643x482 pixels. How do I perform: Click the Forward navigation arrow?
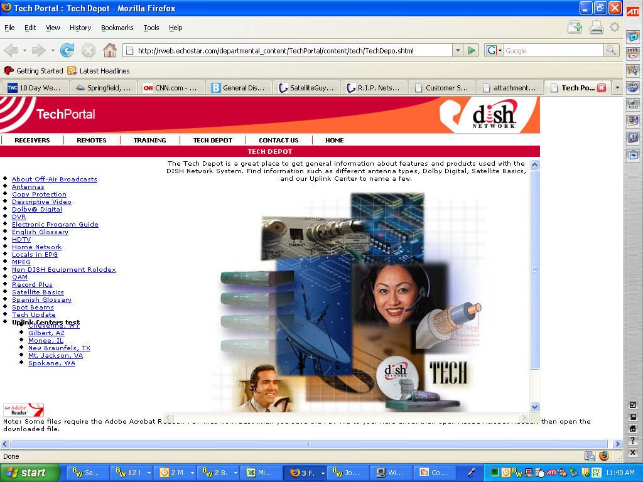coord(38,50)
